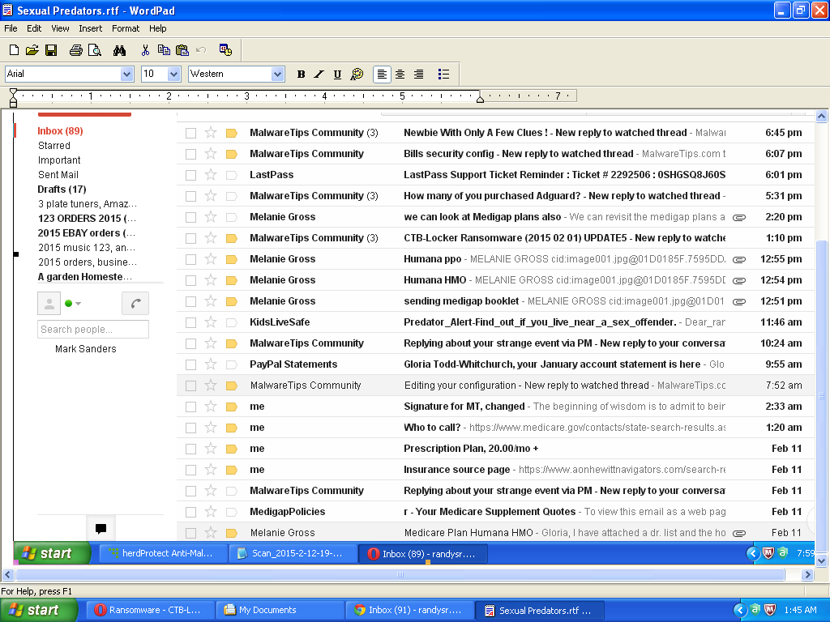The image size is (830, 622).
Task: Click the Cut scissors icon
Action: 145,50
